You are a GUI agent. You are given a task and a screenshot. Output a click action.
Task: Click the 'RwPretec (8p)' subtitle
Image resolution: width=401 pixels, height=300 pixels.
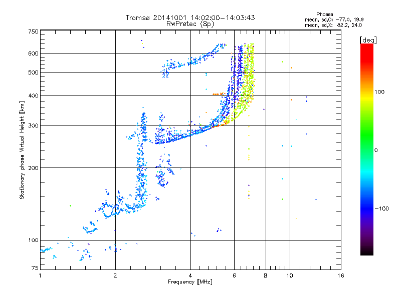coord(190,24)
